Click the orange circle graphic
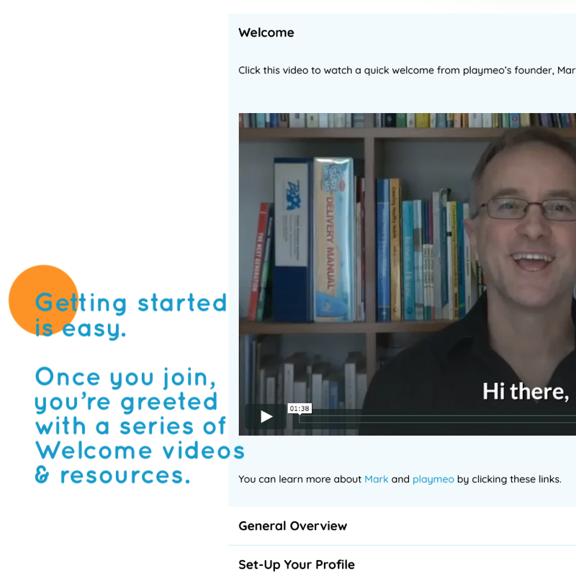Image resolution: width=576 pixels, height=576 pixels. (x=43, y=300)
